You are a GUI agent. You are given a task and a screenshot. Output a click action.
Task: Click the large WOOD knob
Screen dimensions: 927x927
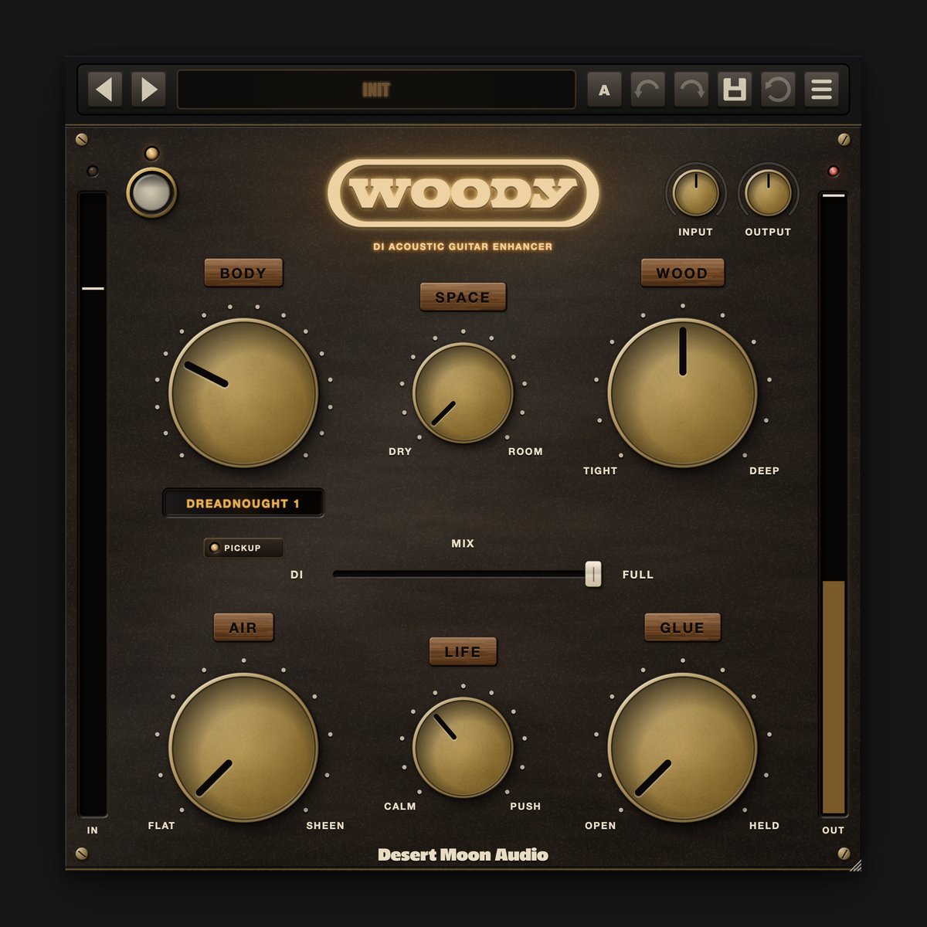(x=683, y=392)
